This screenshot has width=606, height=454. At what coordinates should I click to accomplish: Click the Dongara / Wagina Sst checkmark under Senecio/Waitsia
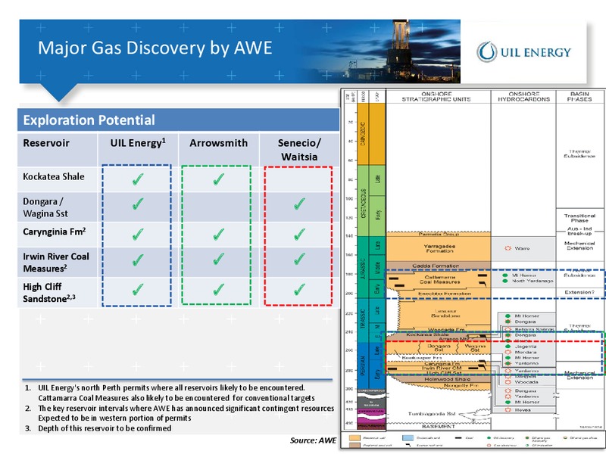coord(299,204)
